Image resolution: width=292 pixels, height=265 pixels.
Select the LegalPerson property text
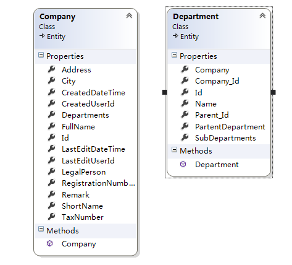click(84, 172)
